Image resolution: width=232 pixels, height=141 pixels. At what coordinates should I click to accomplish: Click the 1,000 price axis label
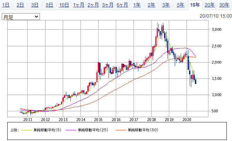click(x=216, y=95)
